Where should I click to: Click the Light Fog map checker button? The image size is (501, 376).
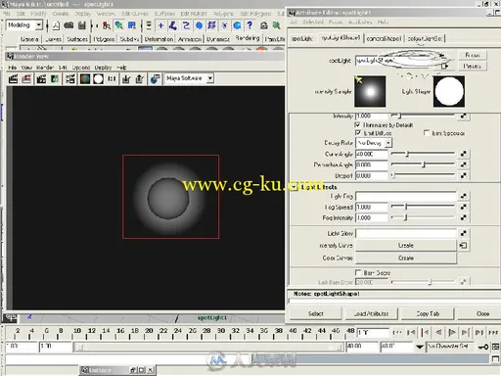464,196
